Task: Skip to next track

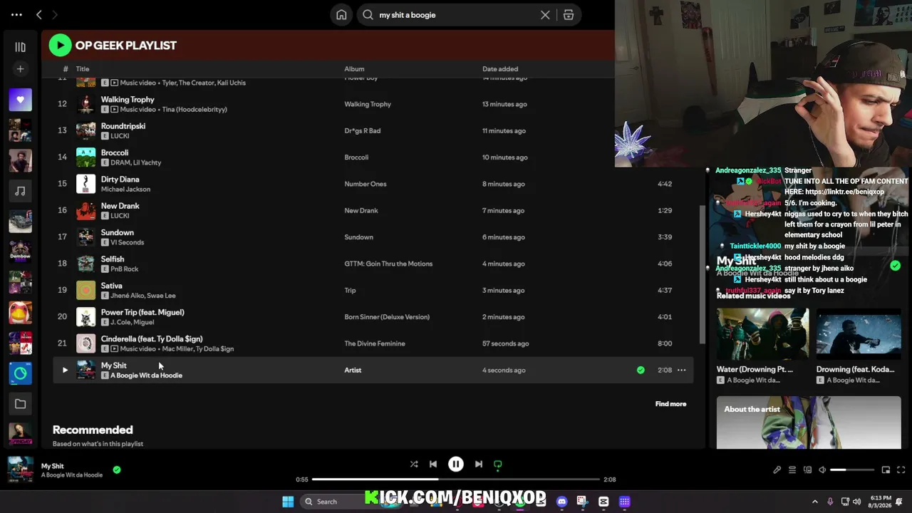Action: pyautogui.click(x=479, y=465)
